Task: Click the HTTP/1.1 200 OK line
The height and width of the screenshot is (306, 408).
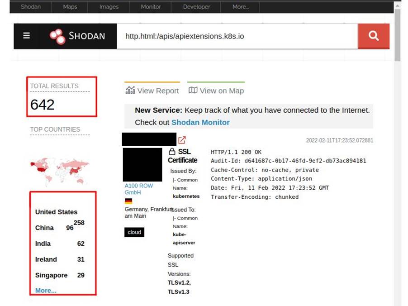Action: click(236, 152)
